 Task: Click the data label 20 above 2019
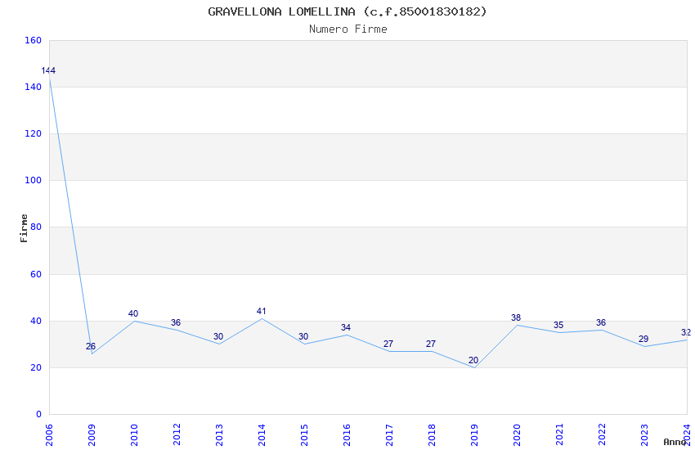473,360
